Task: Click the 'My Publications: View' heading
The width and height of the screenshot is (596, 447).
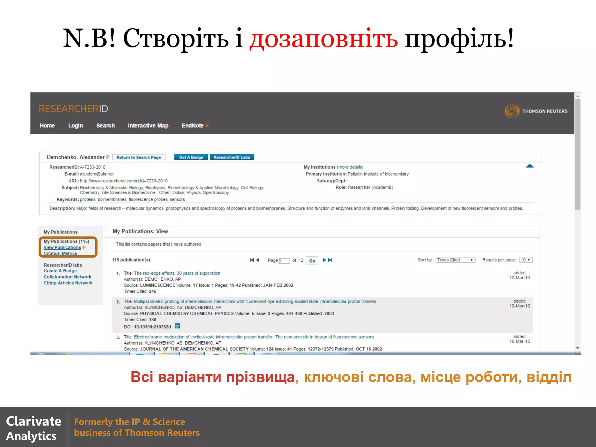Action: click(140, 231)
